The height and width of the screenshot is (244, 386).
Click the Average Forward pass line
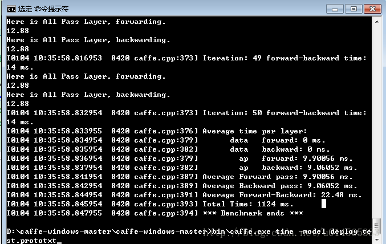point(280,177)
